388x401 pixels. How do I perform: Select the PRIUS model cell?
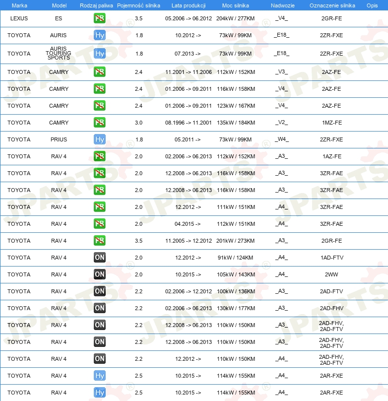(59, 139)
